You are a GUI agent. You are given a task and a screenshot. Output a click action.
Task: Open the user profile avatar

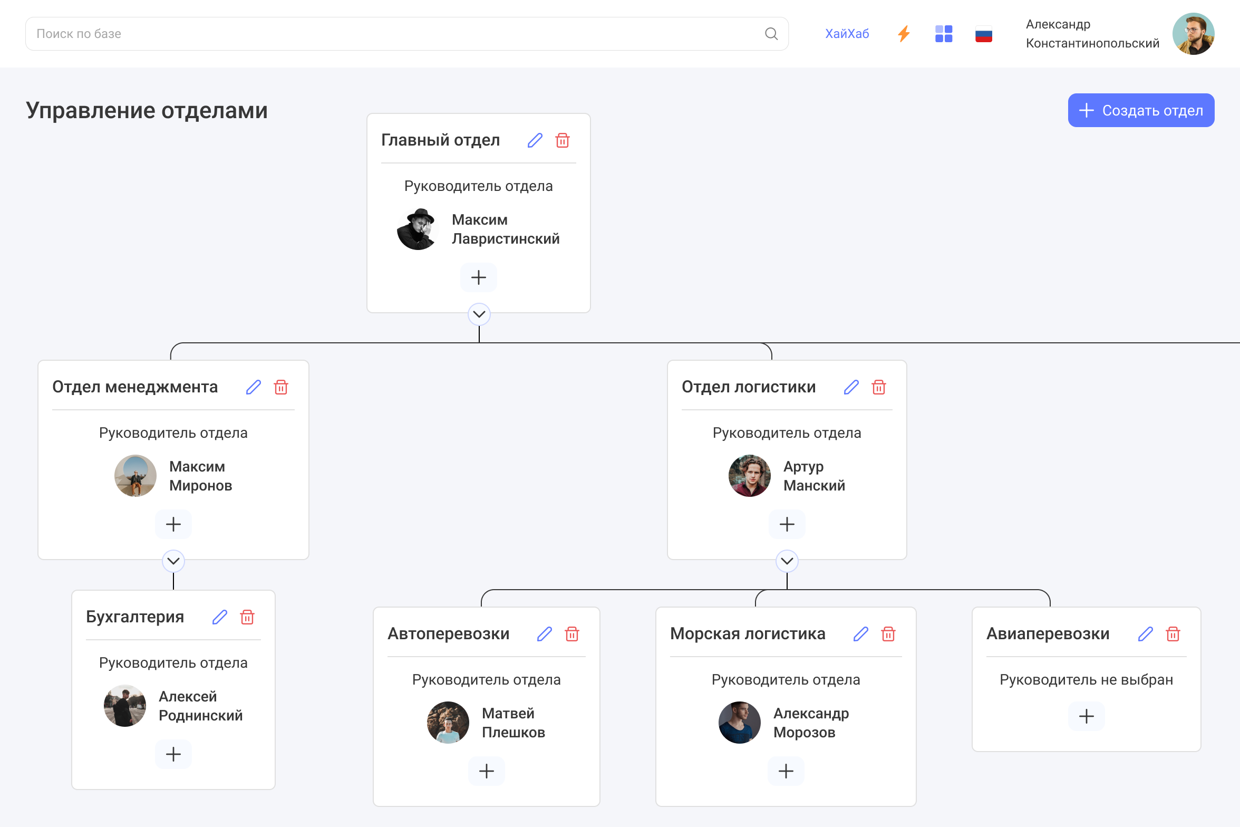(x=1193, y=34)
